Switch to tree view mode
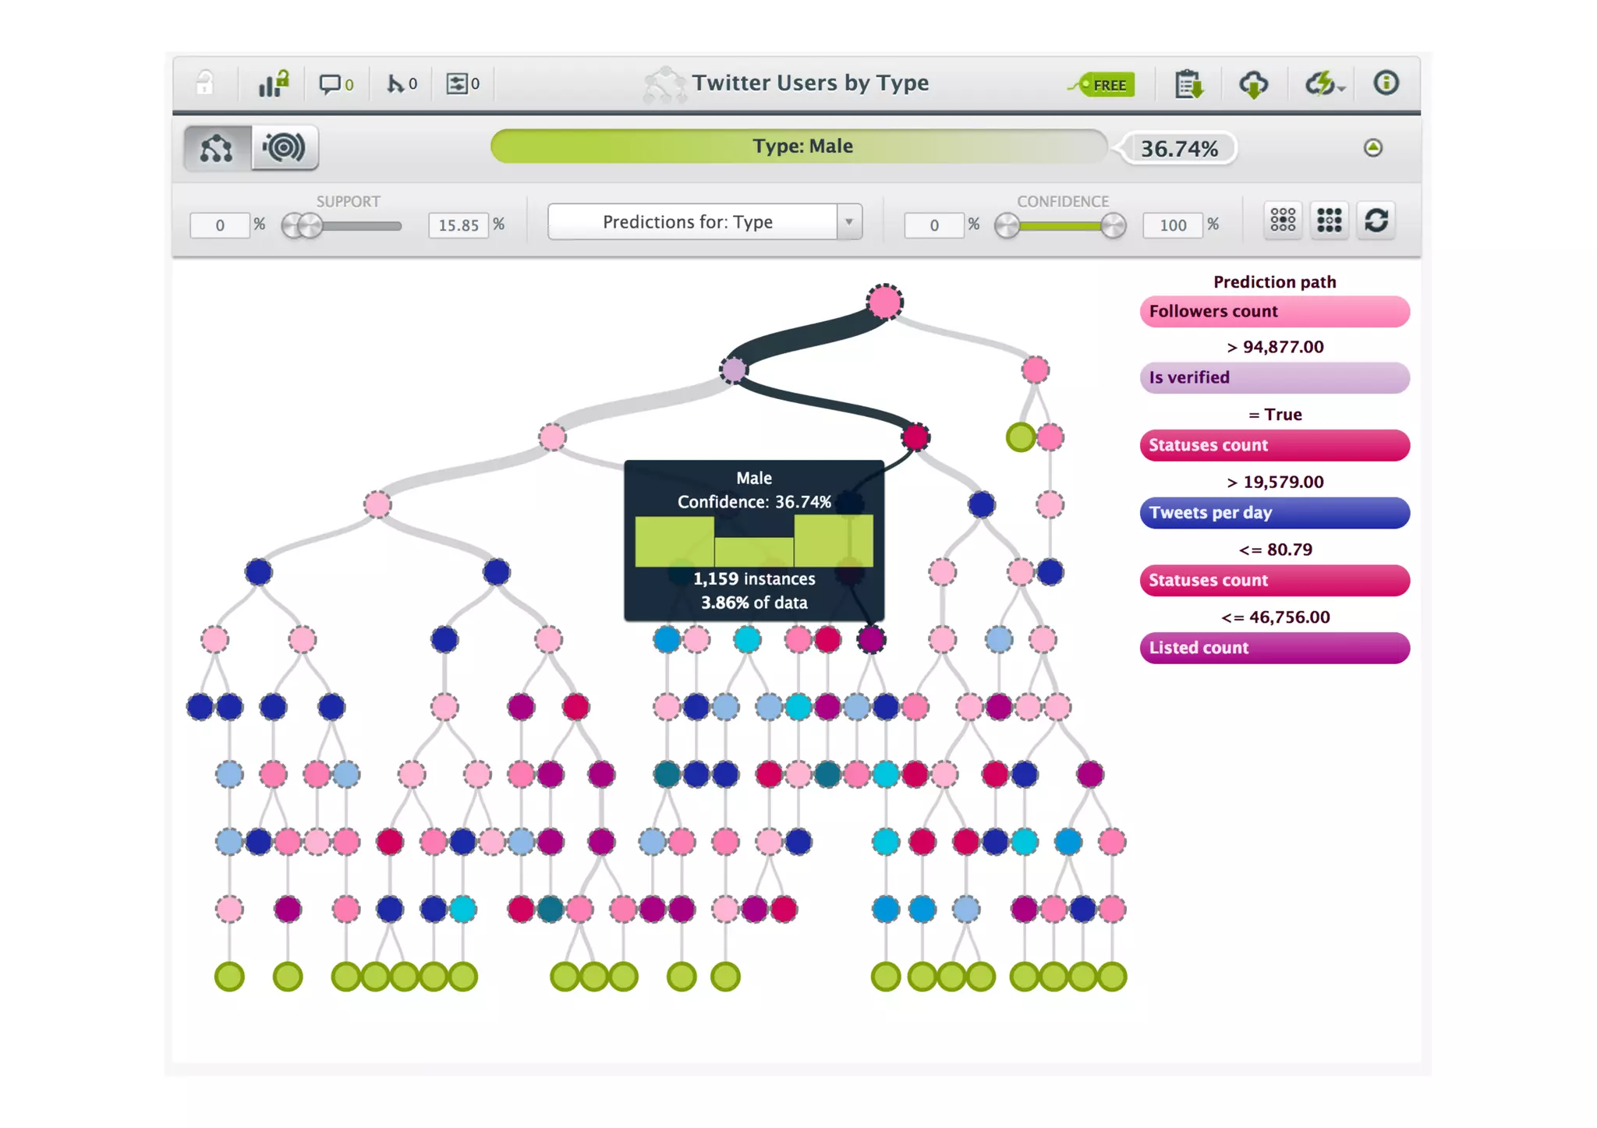The image size is (1597, 1128). (217, 147)
